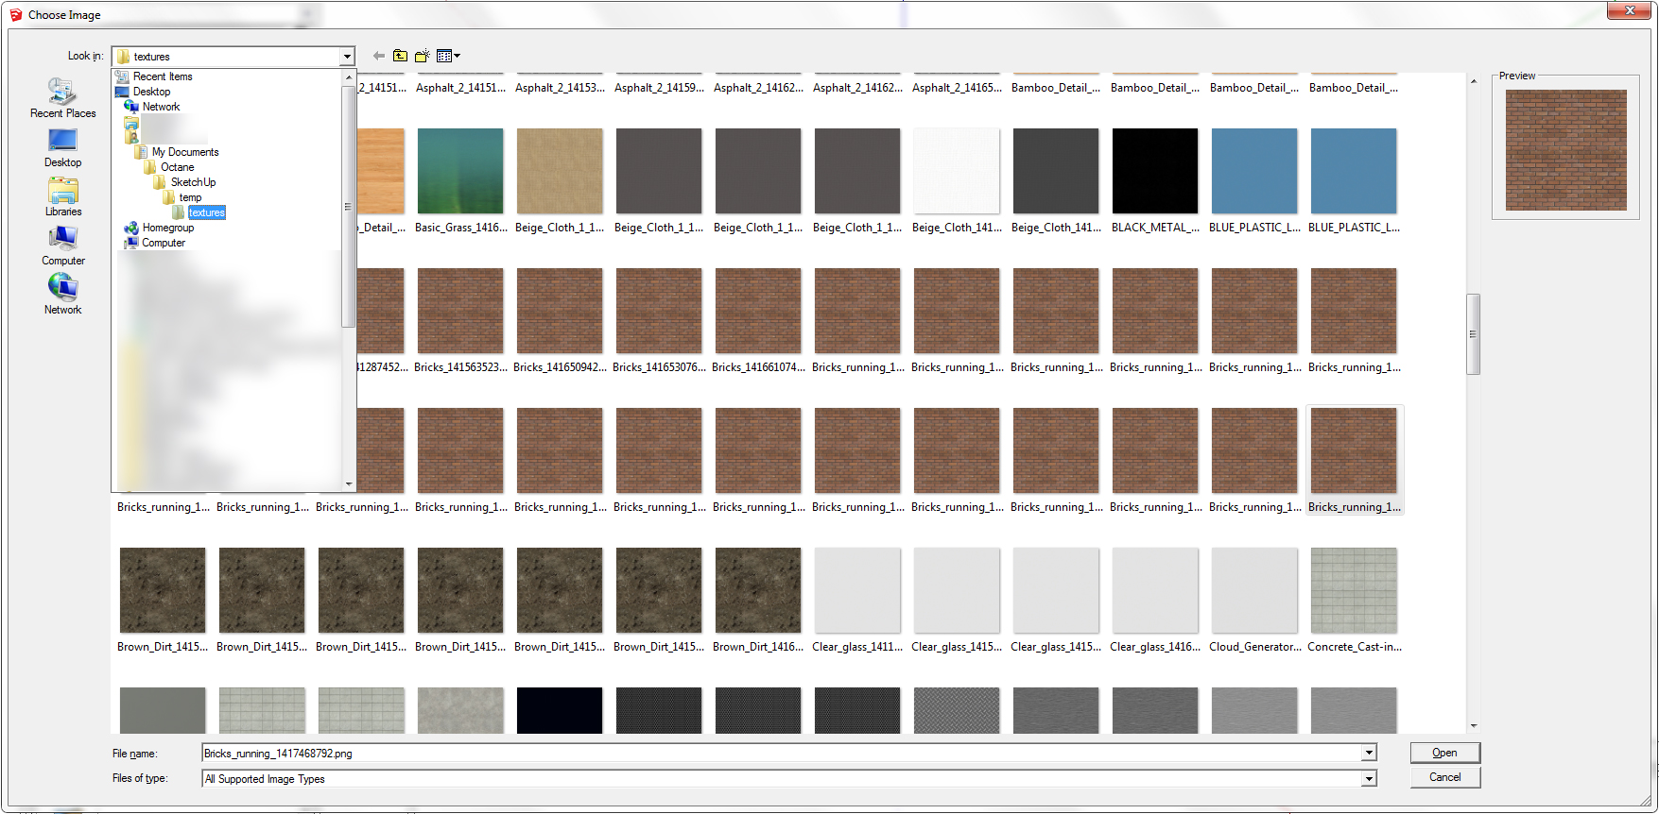Cancel the Choose Image dialog
1659x814 pixels.
click(x=1444, y=777)
